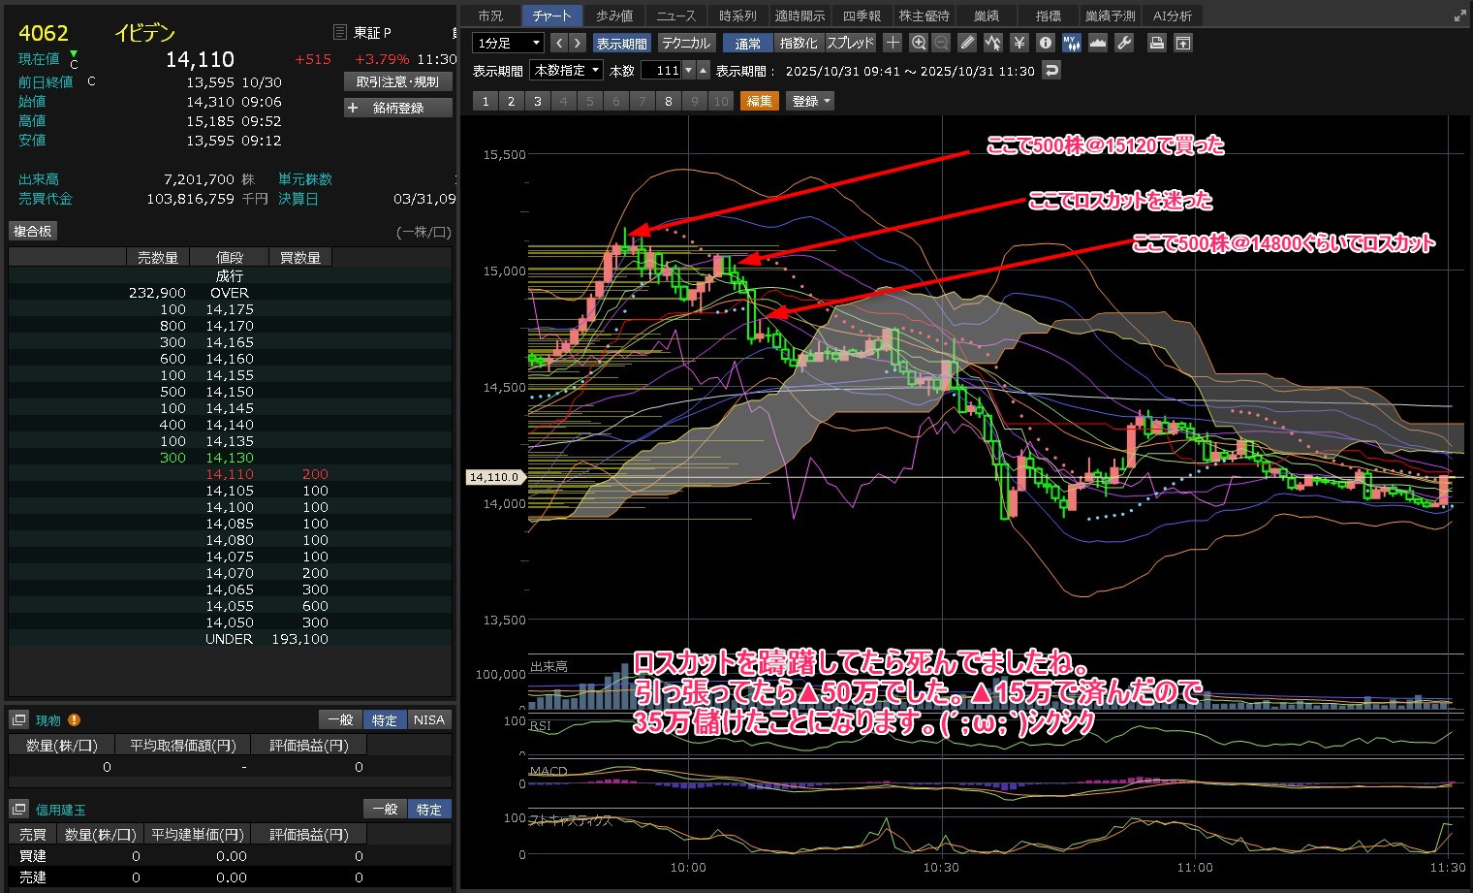Click the info circle icon in toolbar
Image resolution: width=1473 pixels, height=893 pixels.
(x=1045, y=43)
